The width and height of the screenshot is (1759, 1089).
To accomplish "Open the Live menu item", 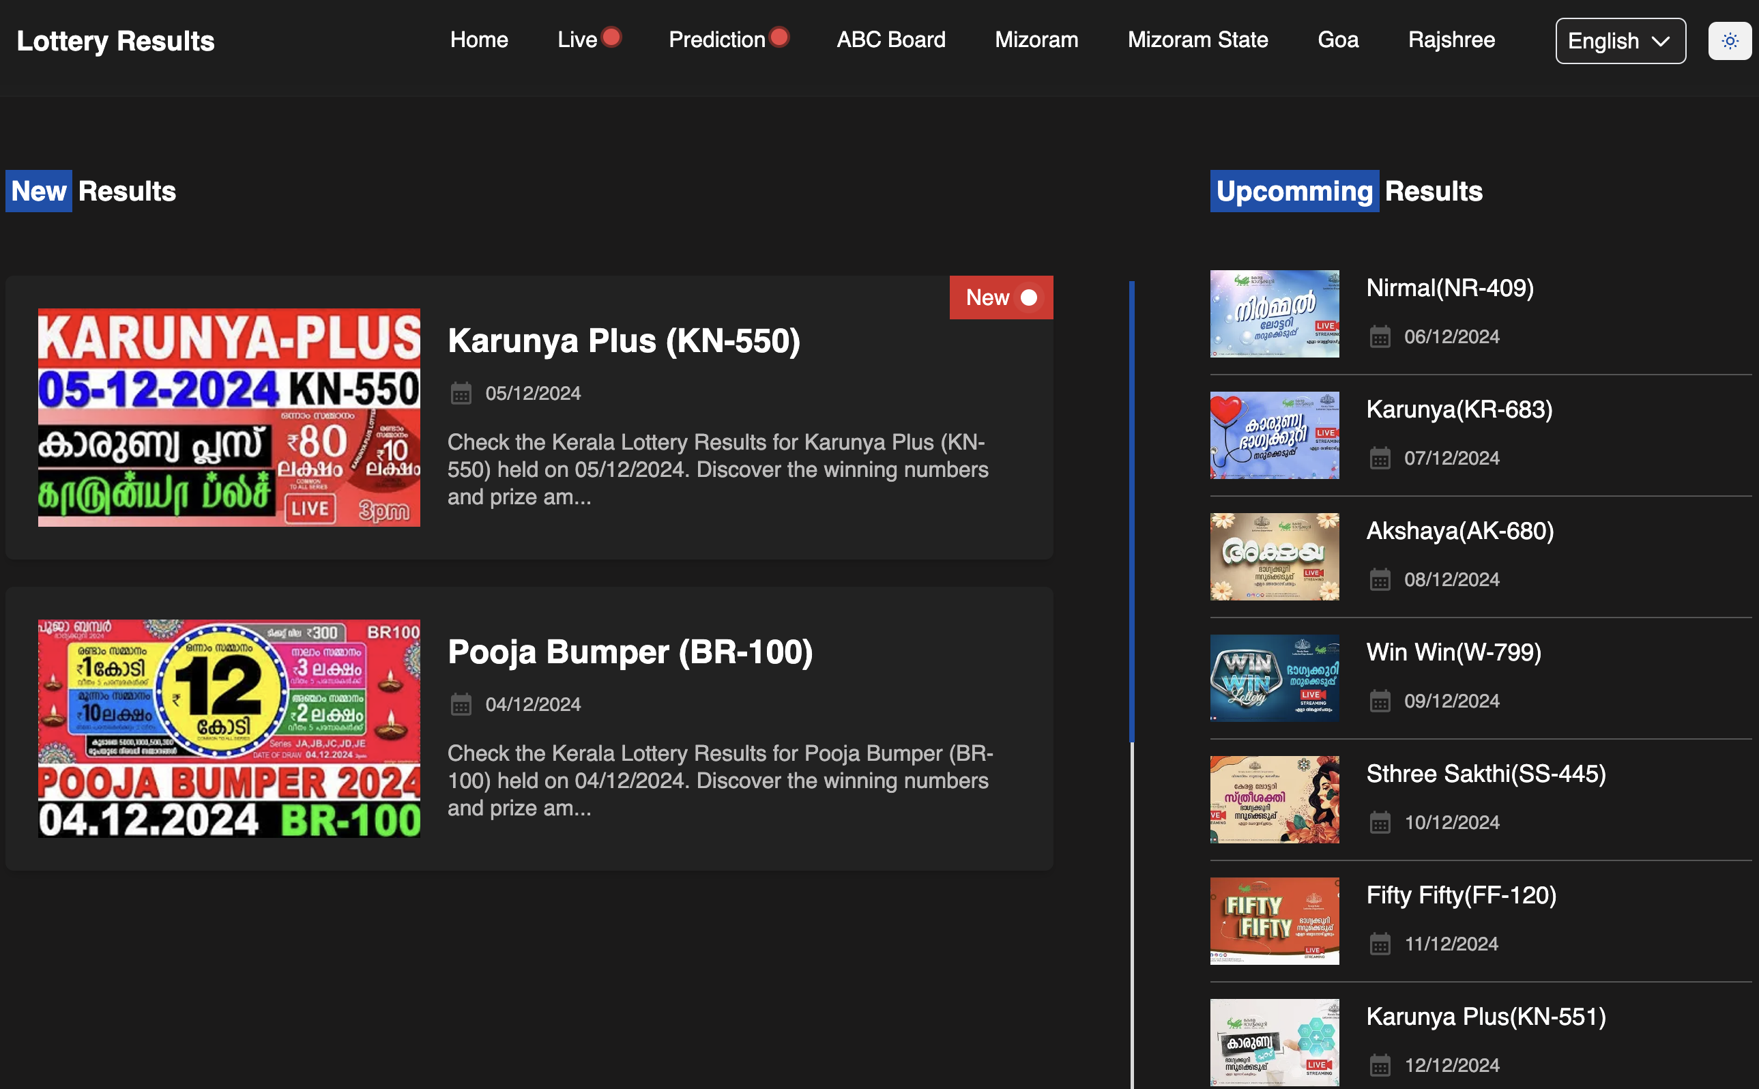I will click(x=577, y=40).
